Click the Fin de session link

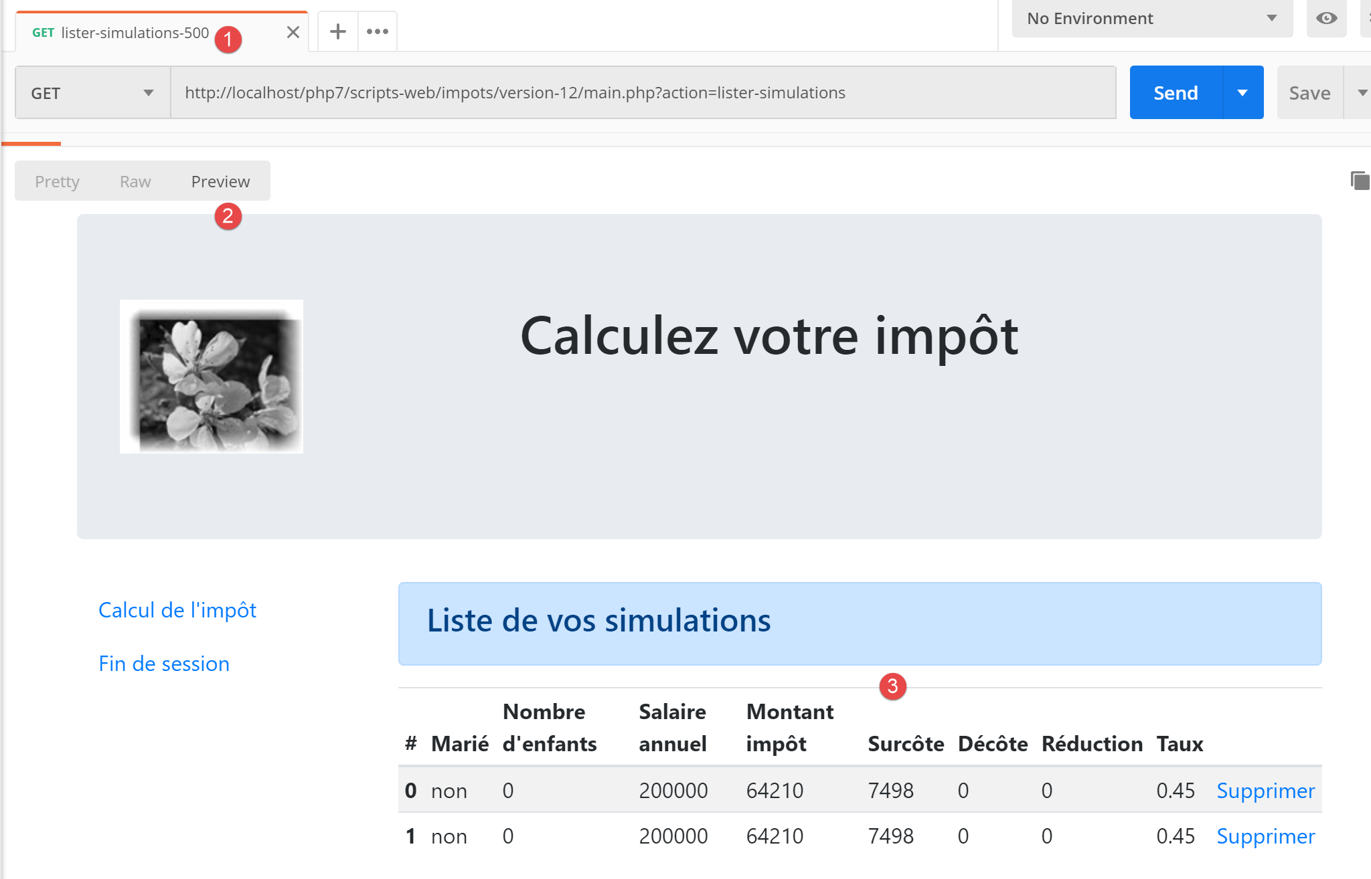164,664
